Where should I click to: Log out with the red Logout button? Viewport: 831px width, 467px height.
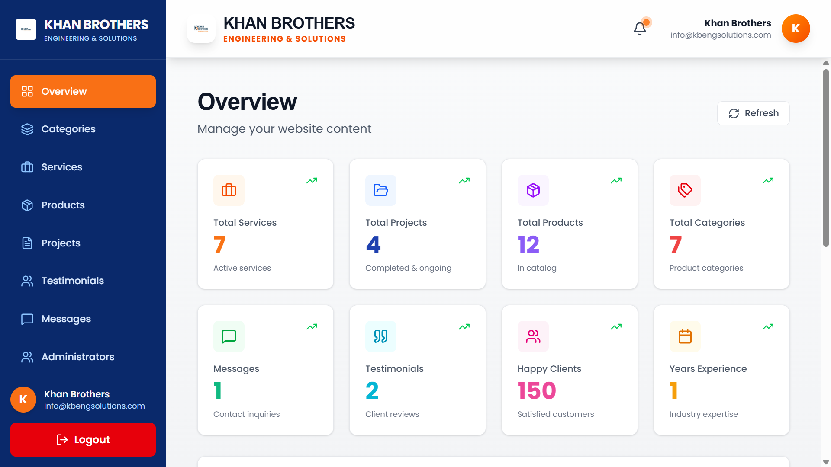(83, 440)
